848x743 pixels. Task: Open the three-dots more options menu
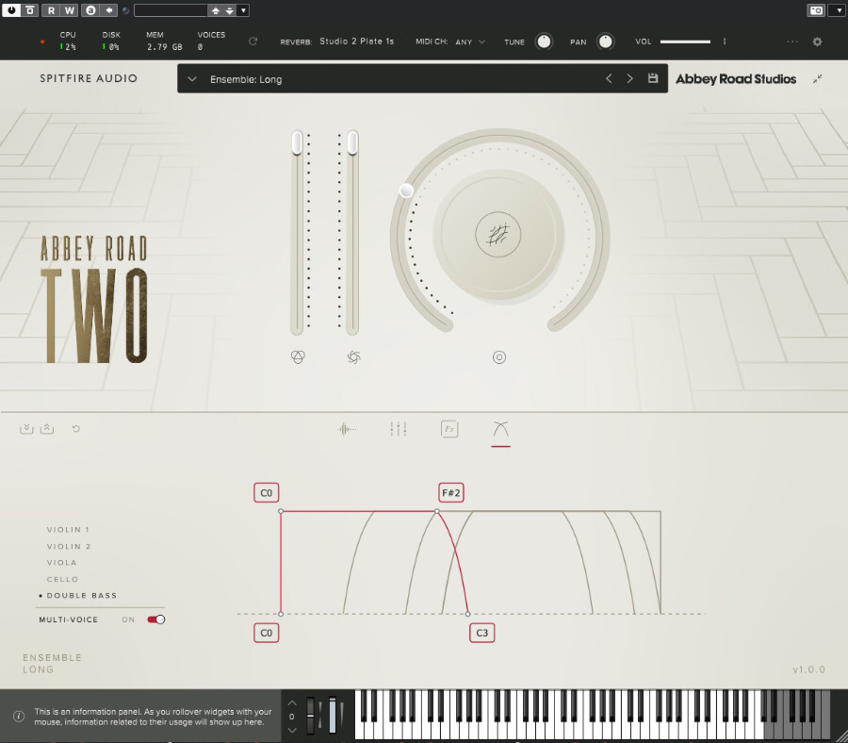pos(792,41)
